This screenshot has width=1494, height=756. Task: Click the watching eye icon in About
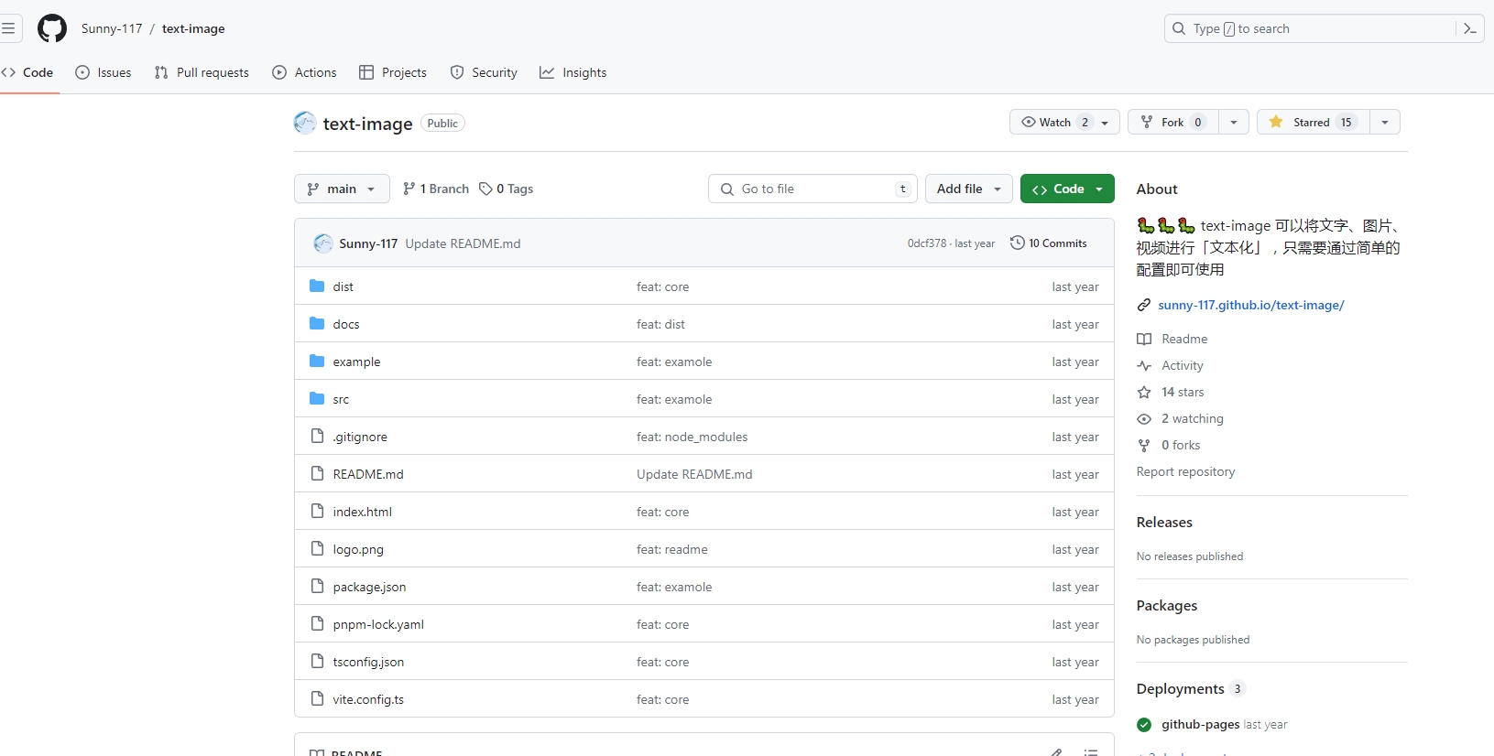point(1144,418)
